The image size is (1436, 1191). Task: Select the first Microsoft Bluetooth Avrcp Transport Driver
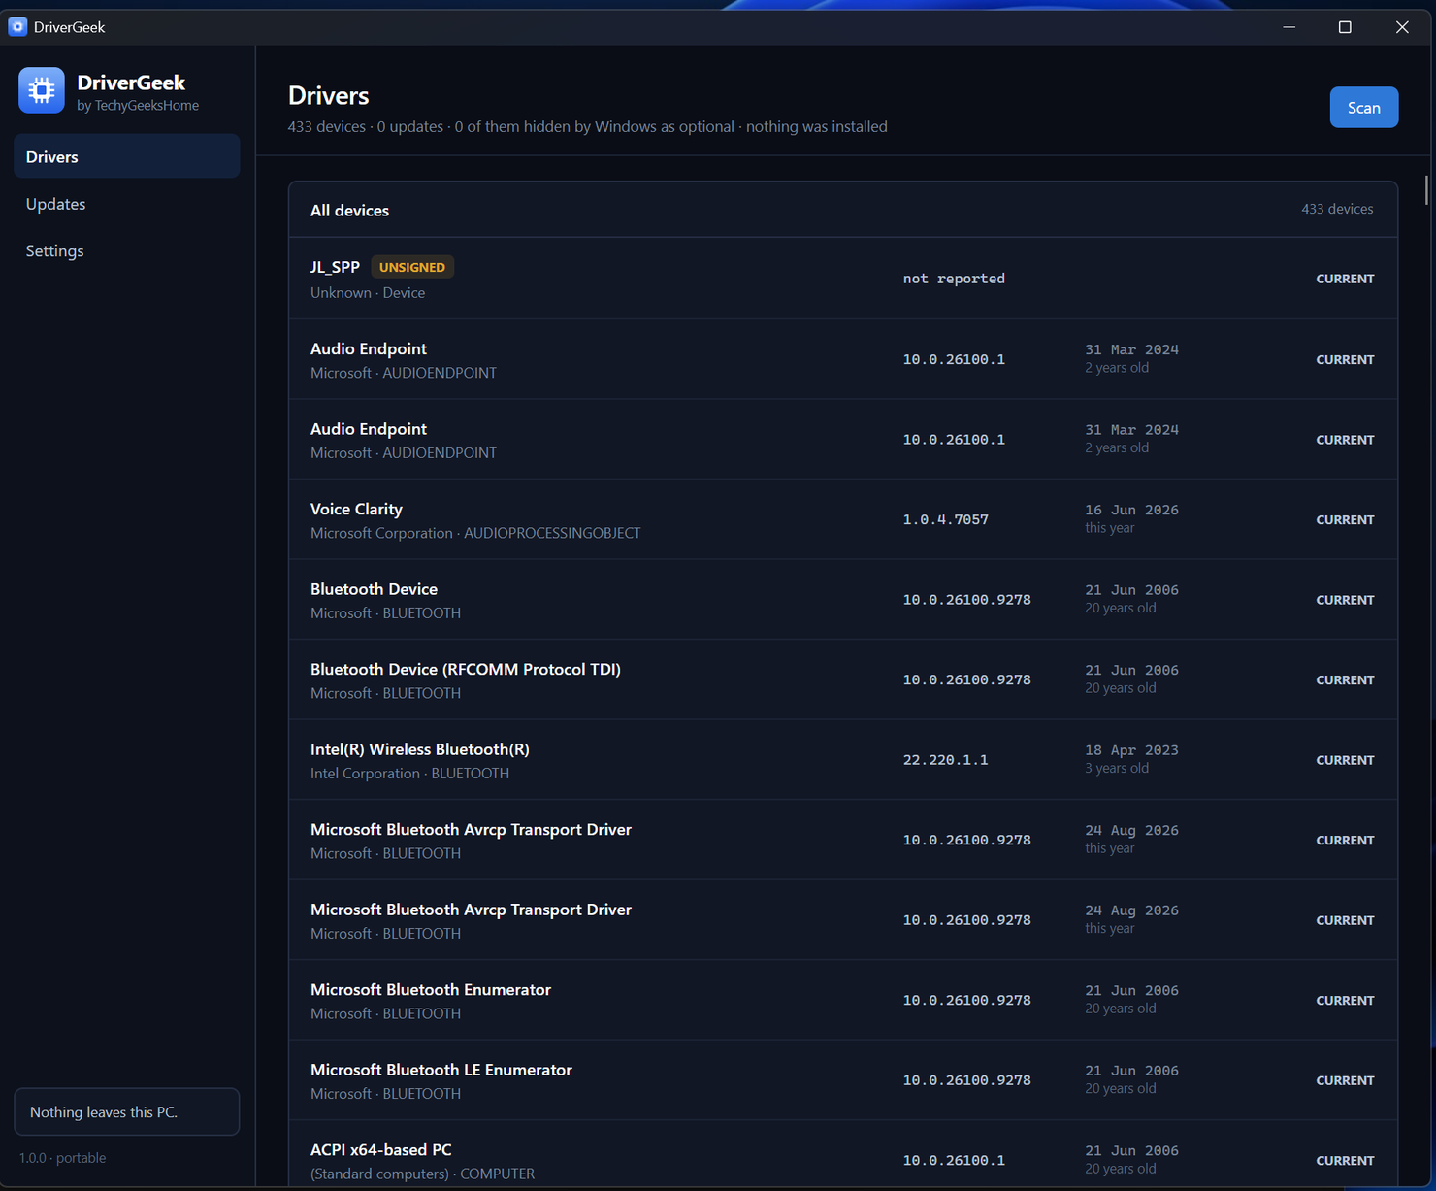(471, 830)
